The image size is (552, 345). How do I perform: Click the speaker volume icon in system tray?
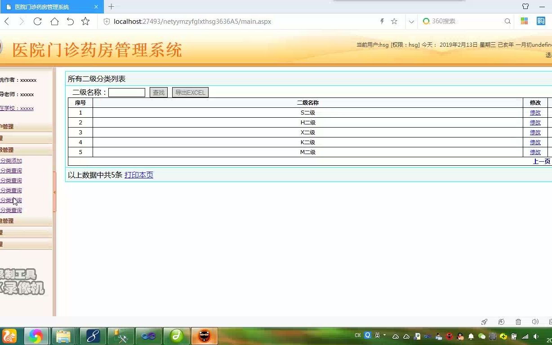pos(535,336)
